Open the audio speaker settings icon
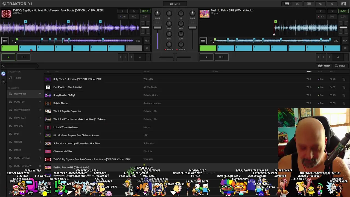The width and height of the screenshot is (350, 197). (320, 4)
